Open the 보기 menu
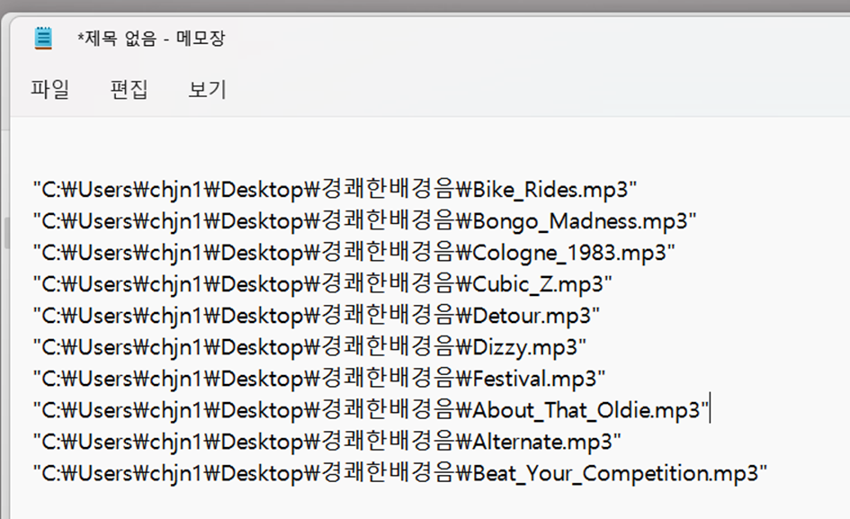This screenshot has width=850, height=519. point(207,89)
